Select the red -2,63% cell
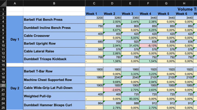 point(112,90)
